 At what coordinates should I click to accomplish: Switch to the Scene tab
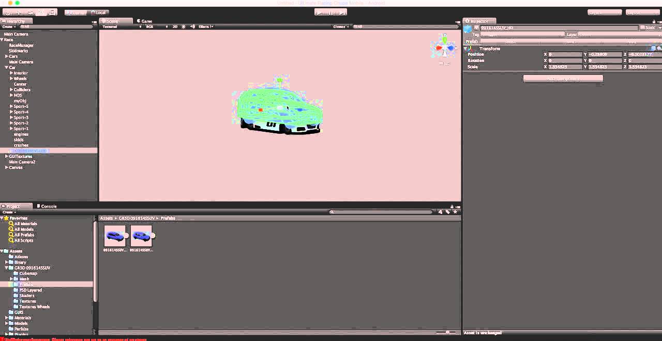point(116,21)
